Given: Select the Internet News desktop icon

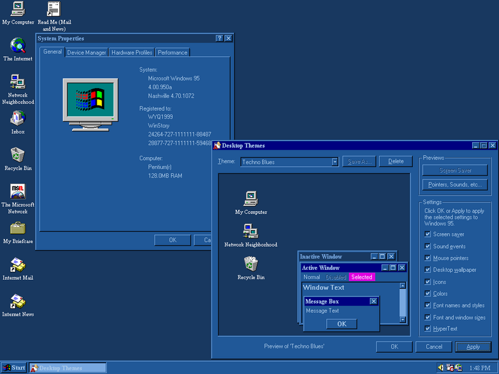Looking at the screenshot, I should [x=18, y=302].
